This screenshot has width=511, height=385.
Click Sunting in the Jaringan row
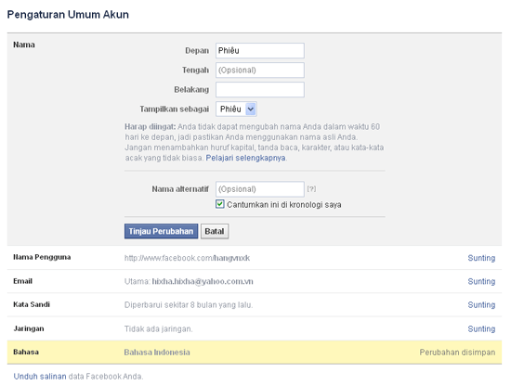tap(481, 328)
